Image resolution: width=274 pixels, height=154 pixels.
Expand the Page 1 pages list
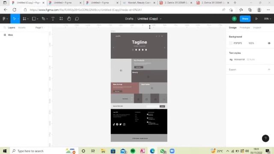[40, 27]
